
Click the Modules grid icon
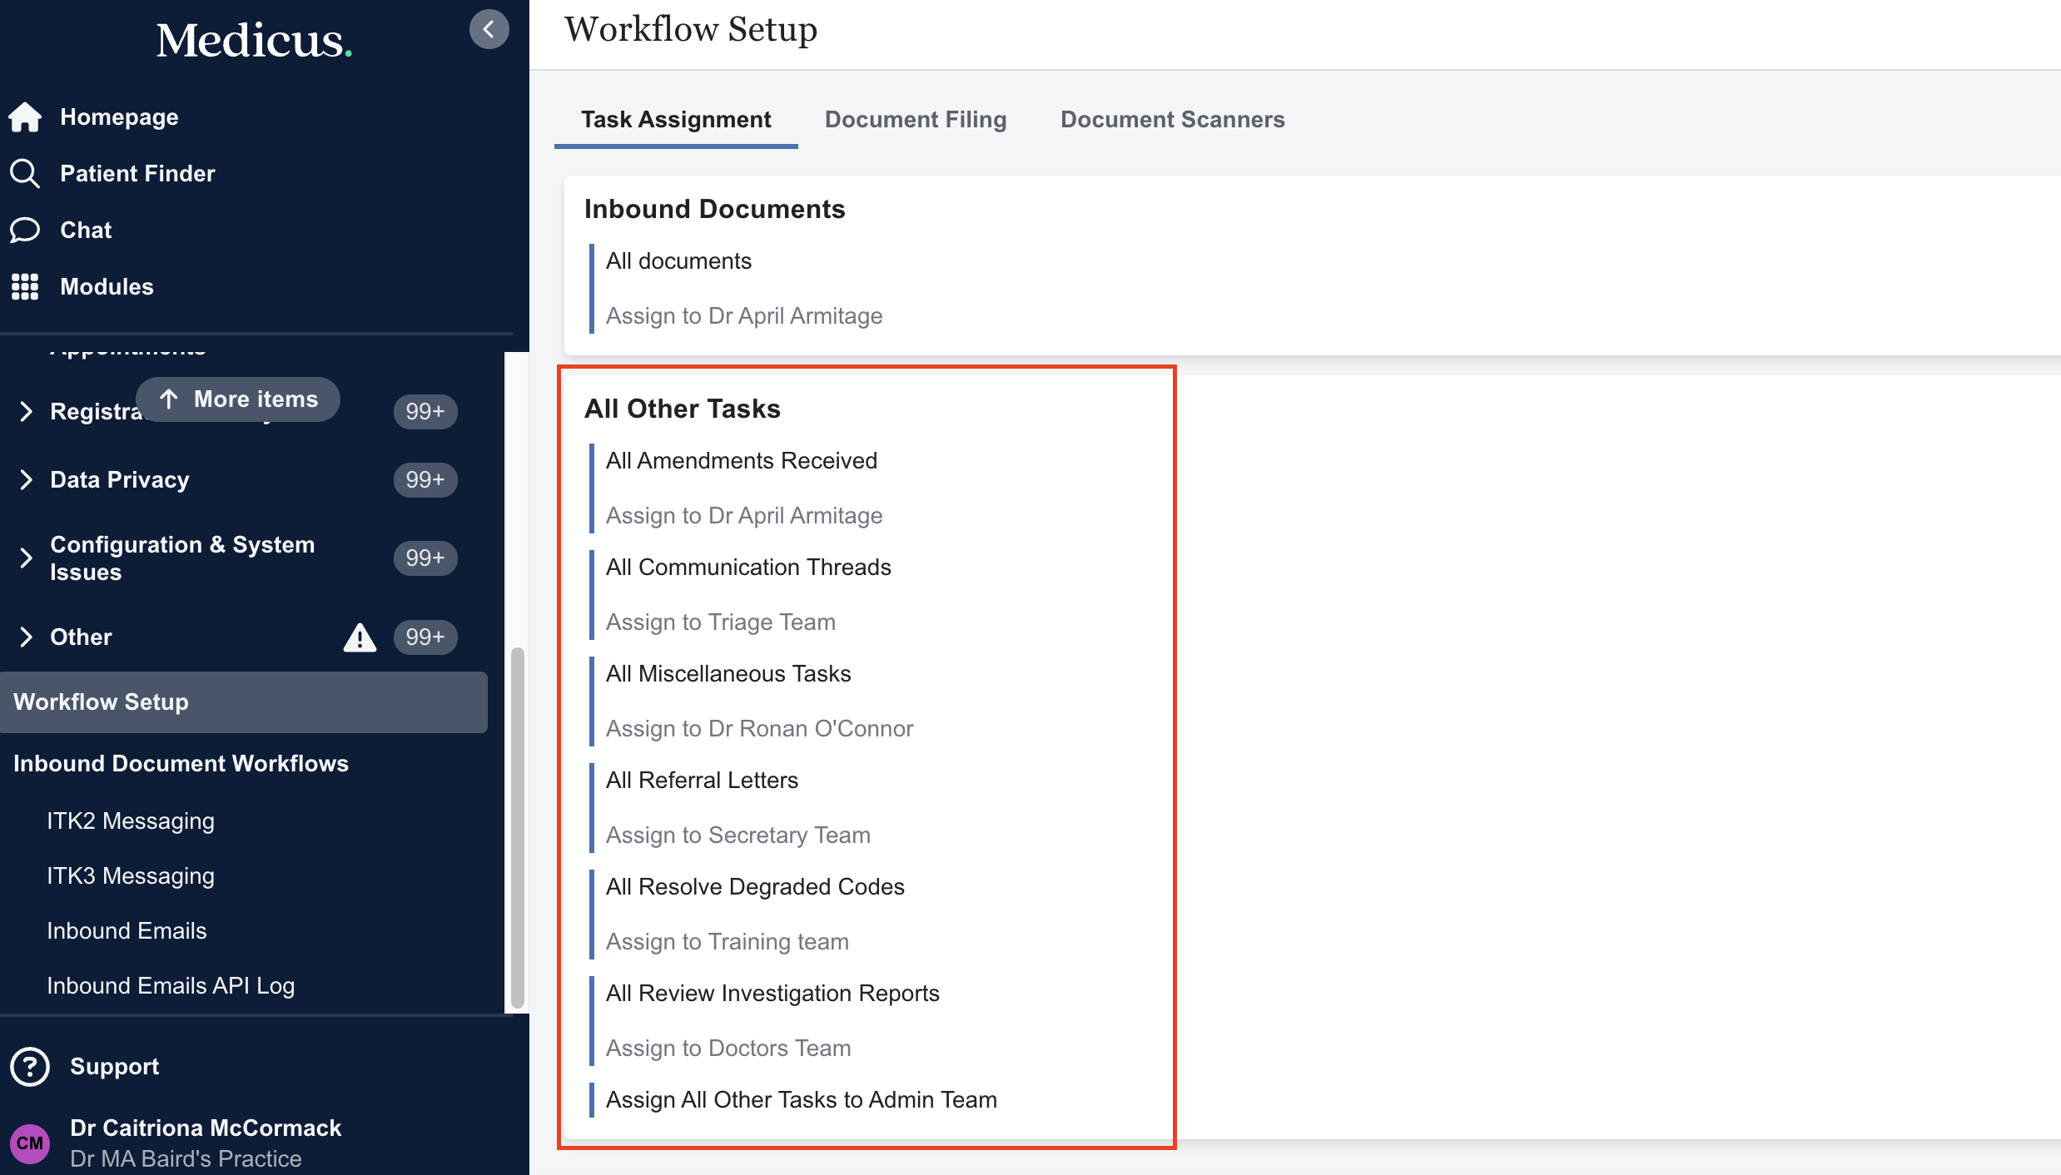25,287
